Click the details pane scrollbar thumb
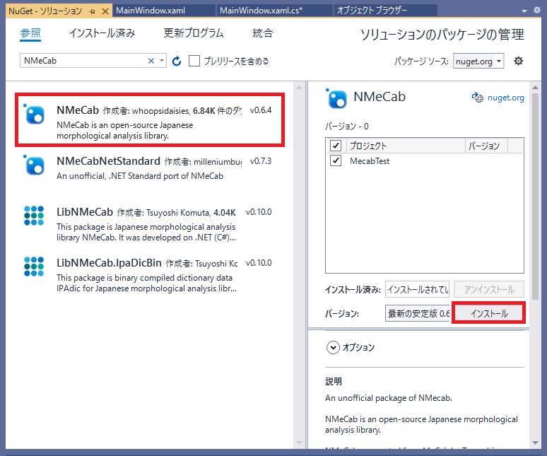This screenshot has width=547, height=456. (535, 196)
